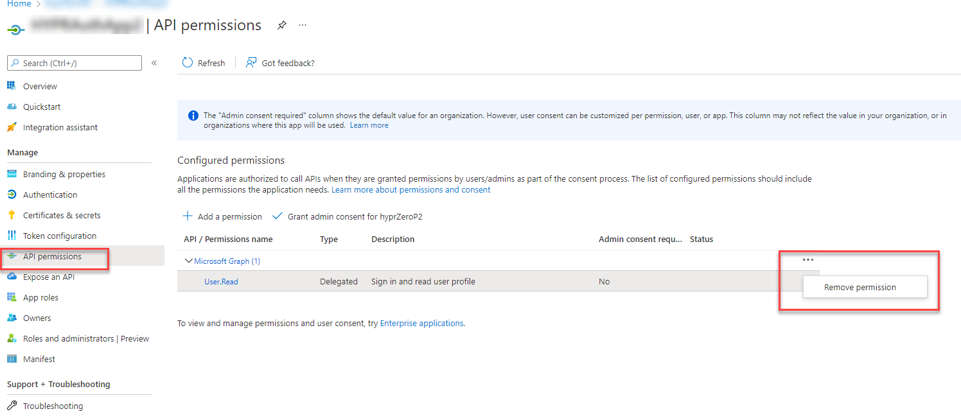Viewport: 961px width, 416px height.
Task: Click the App roles icon
Action: (x=12, y=297)
